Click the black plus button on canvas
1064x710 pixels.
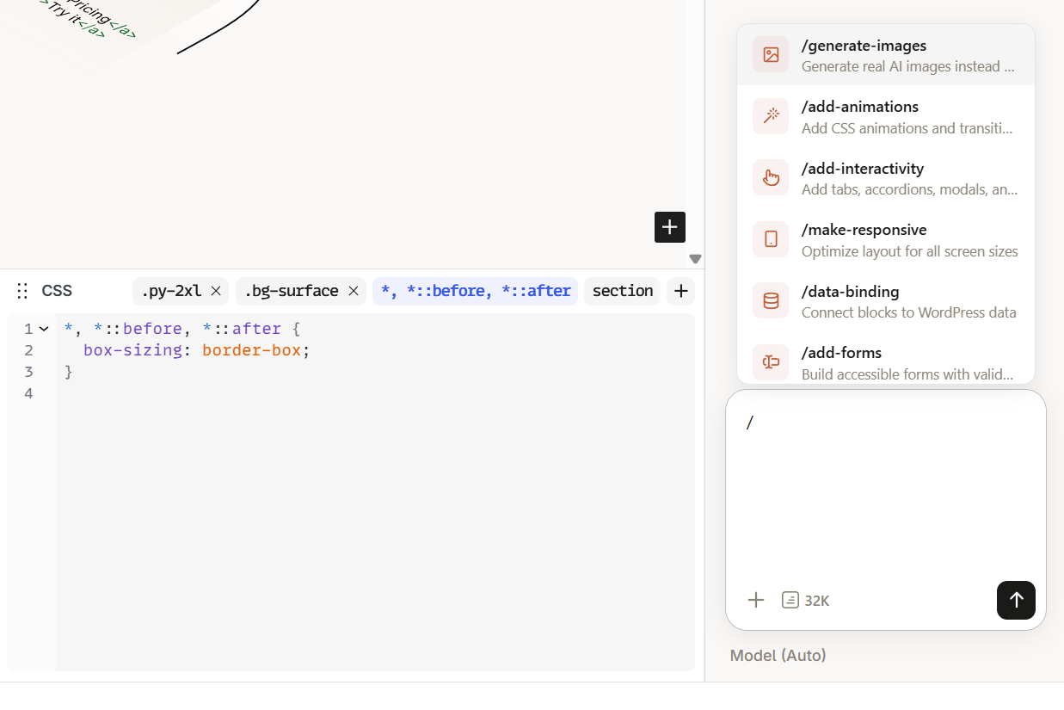pyautogui.click(x=670, y=227)
